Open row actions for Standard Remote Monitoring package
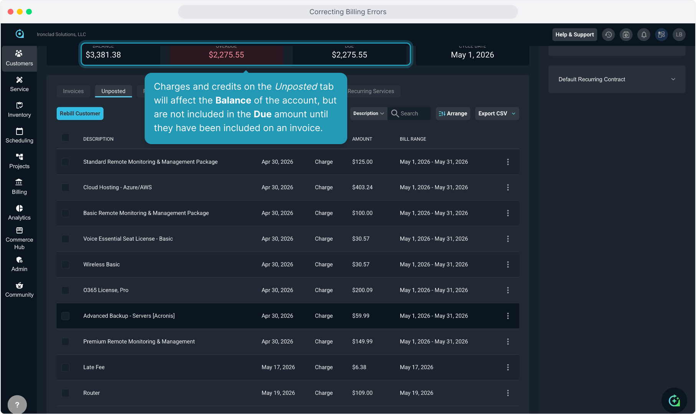696x414 pixels. [x=508, y=162]
